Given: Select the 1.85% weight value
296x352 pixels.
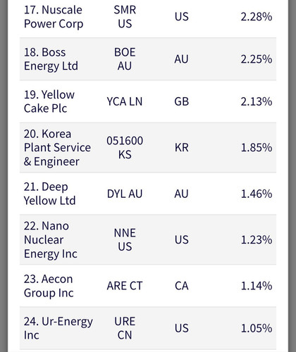Looking at the screenshot, I should click(257, 147).
